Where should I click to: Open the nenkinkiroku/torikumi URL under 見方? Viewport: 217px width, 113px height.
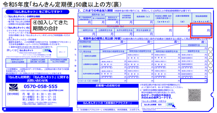pyautogui.click(x=159, y=109)
